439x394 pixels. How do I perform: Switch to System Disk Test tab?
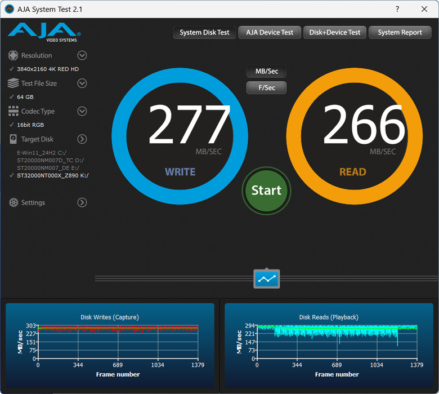click(x=204, y=33)
